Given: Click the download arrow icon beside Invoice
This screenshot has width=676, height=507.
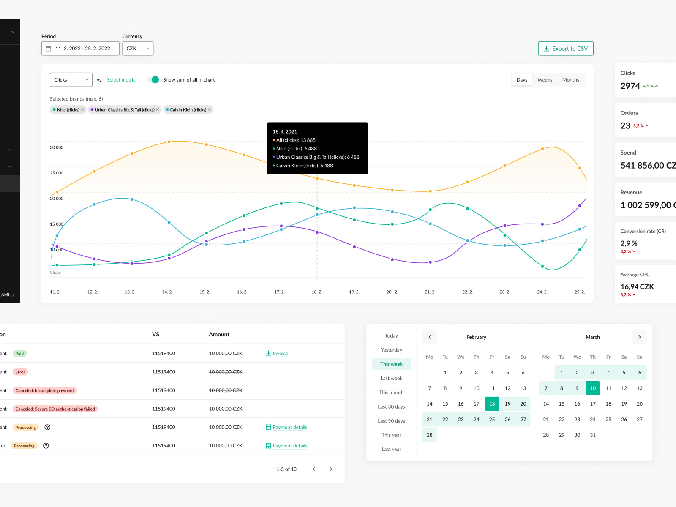Looking at the screenshot, I should (x=268, y=353).
